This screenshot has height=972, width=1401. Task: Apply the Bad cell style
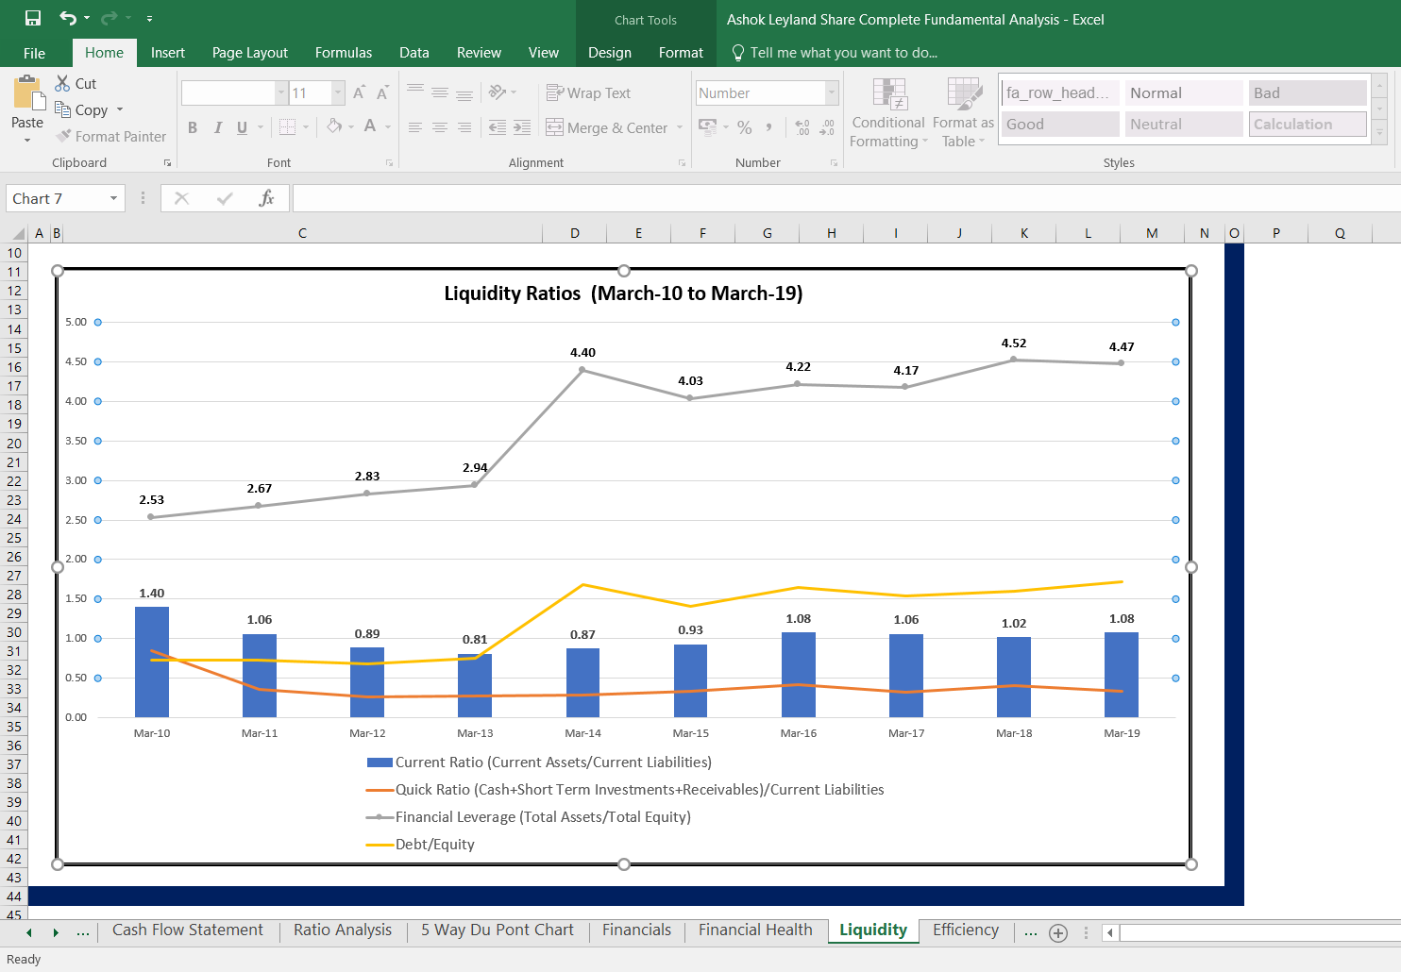(1308, 92)
